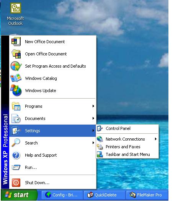Click the Set Program Access shield icon
The height and width of the screenshot is (201, 196).
(16, 66)
